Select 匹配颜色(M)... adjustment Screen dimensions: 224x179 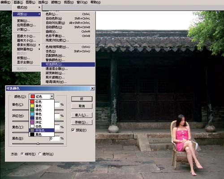point(68,56)
